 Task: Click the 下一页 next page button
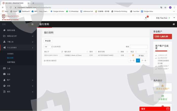pyautogui.click(x=144, y=61)
